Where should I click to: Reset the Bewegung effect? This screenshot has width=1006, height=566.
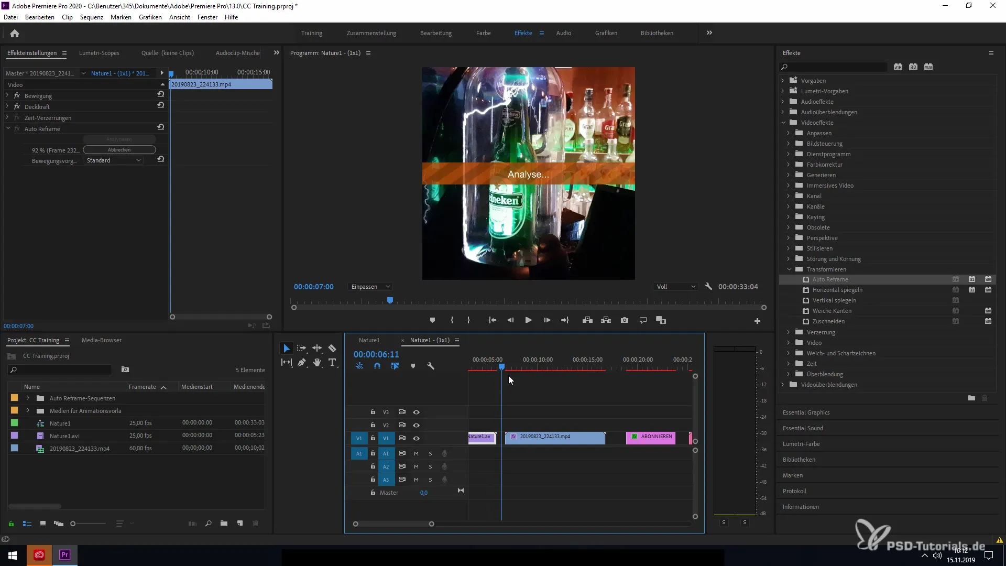(161, 94)
